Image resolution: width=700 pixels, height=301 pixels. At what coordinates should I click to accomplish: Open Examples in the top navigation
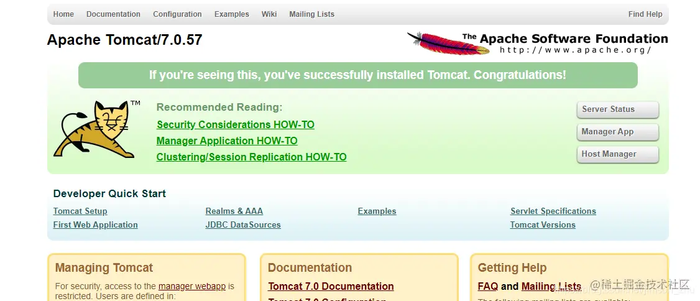coord(232,14)
